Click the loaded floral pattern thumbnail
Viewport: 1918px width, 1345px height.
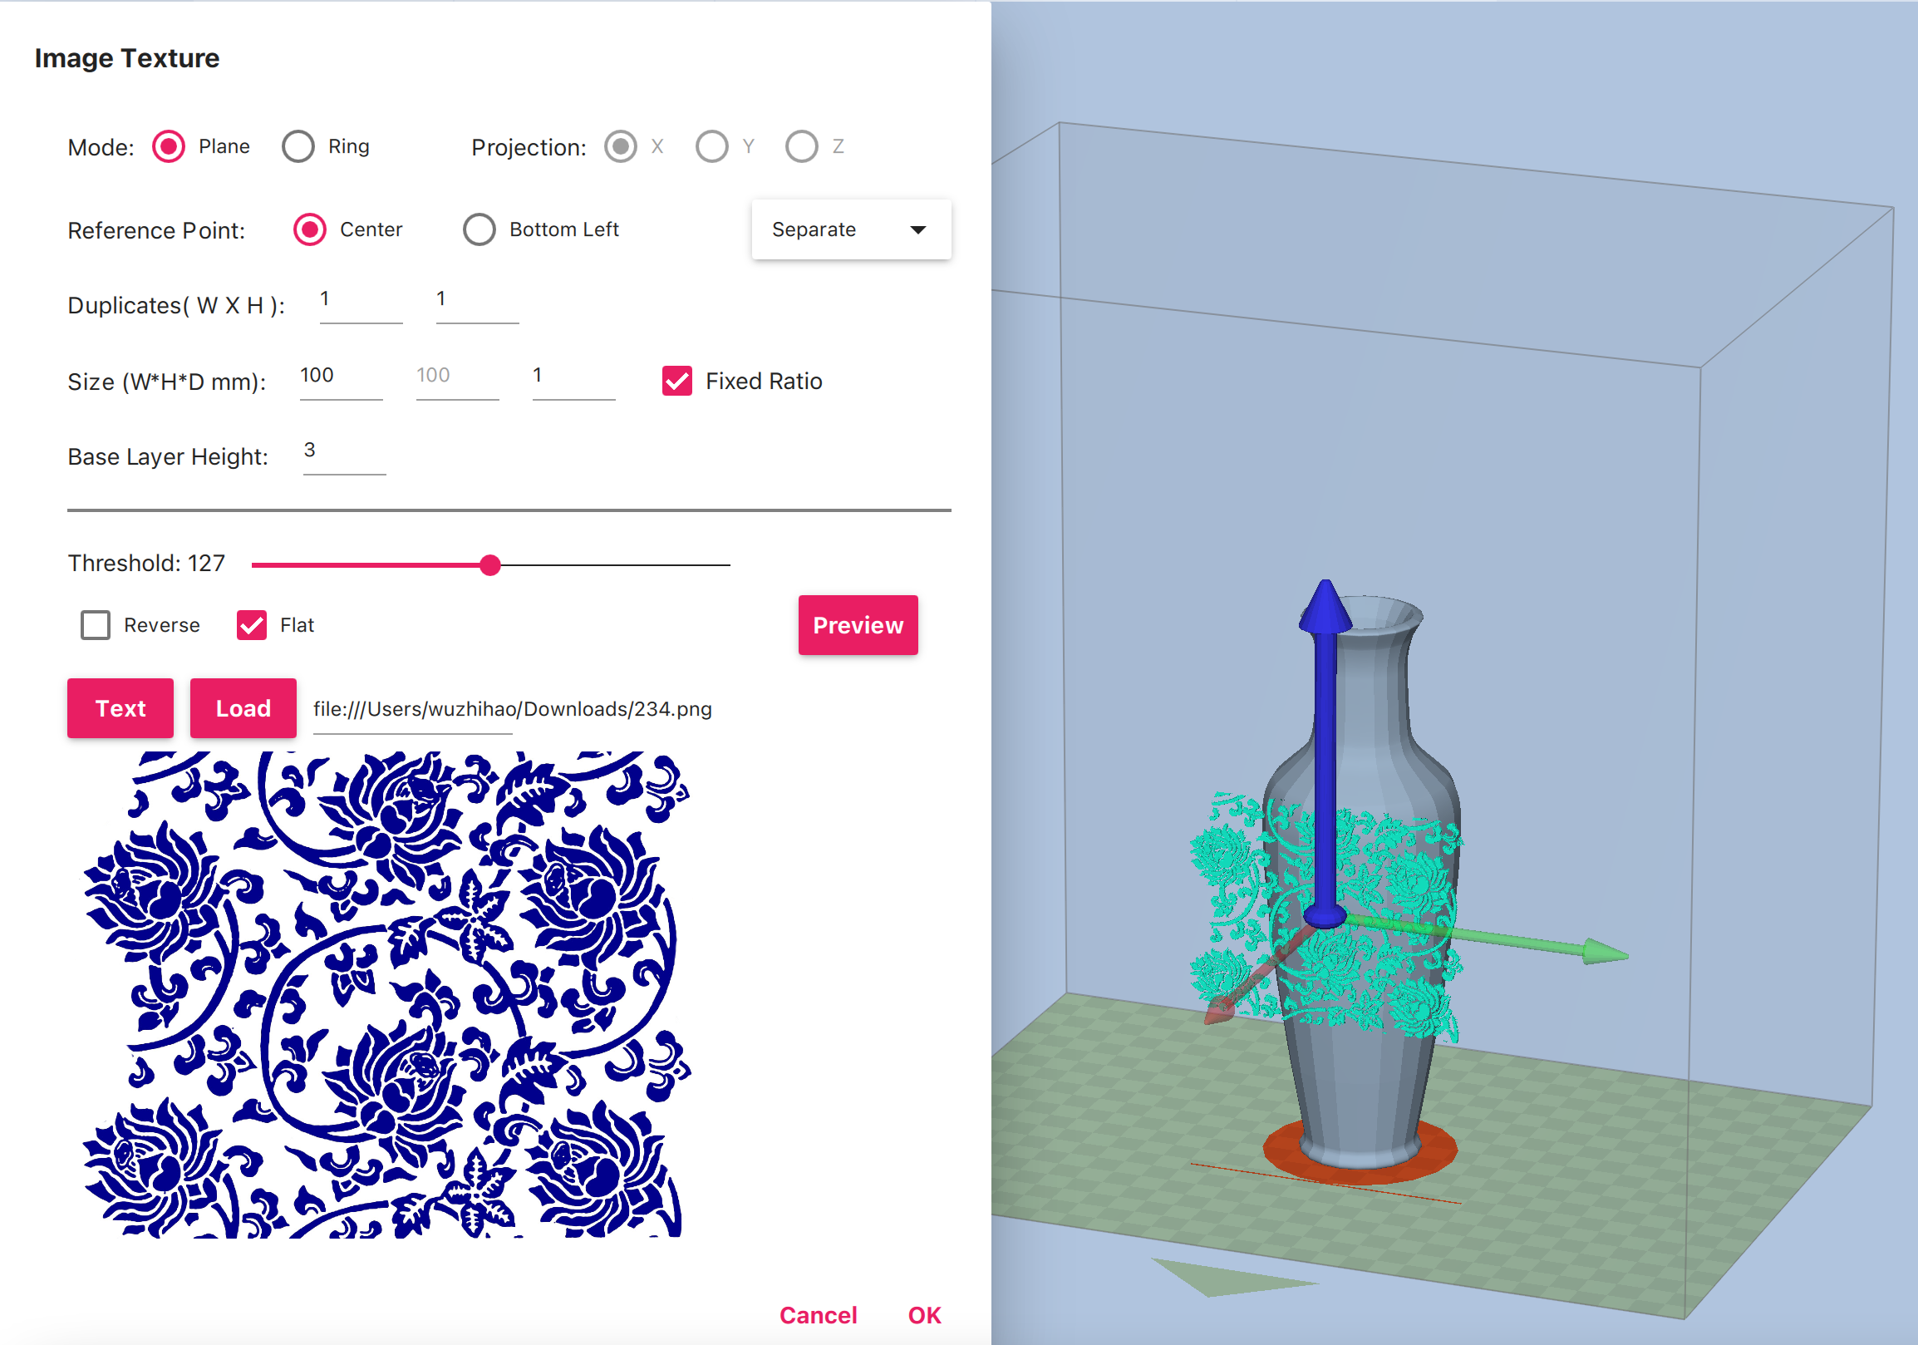(387, 994)
